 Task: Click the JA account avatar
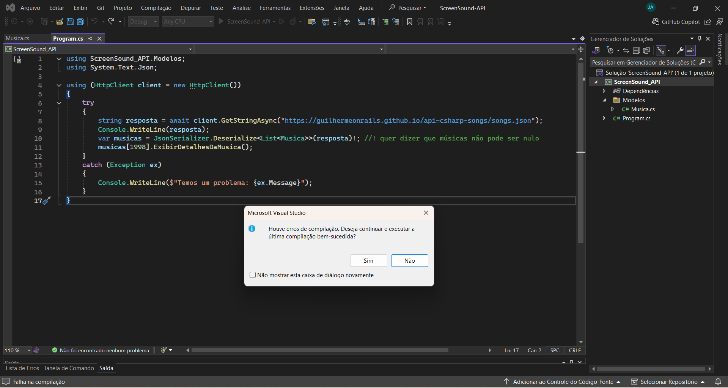coord(651,7)
